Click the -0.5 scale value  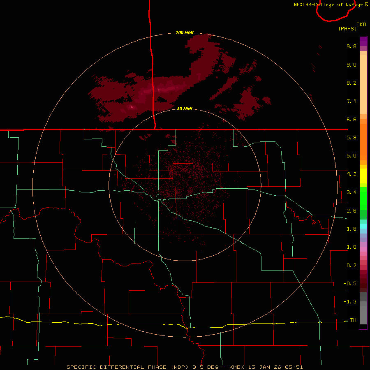(350, 284)
